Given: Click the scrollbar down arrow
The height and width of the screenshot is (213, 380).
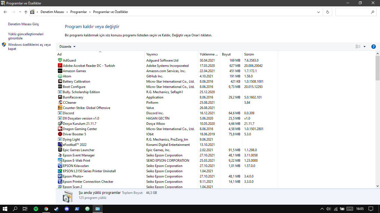Looking at the screenshot, I should 377,186.
